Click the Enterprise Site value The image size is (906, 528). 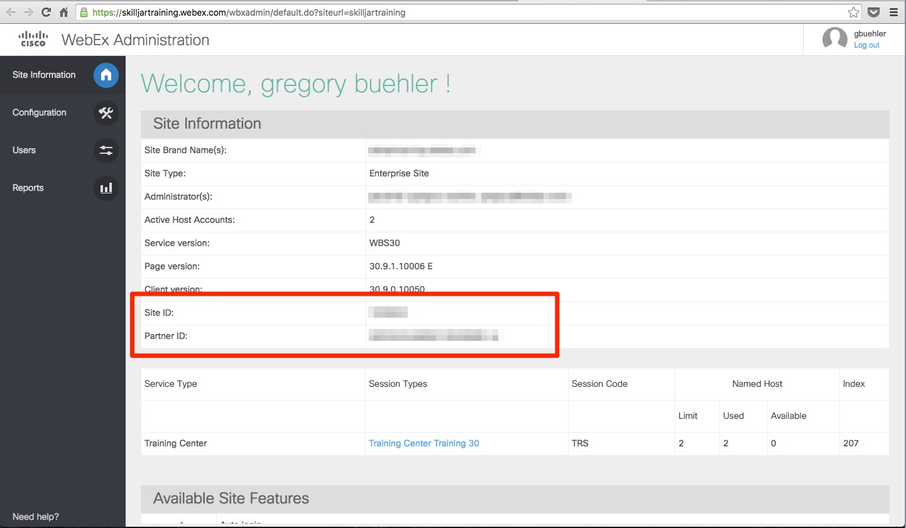[399, 173]
